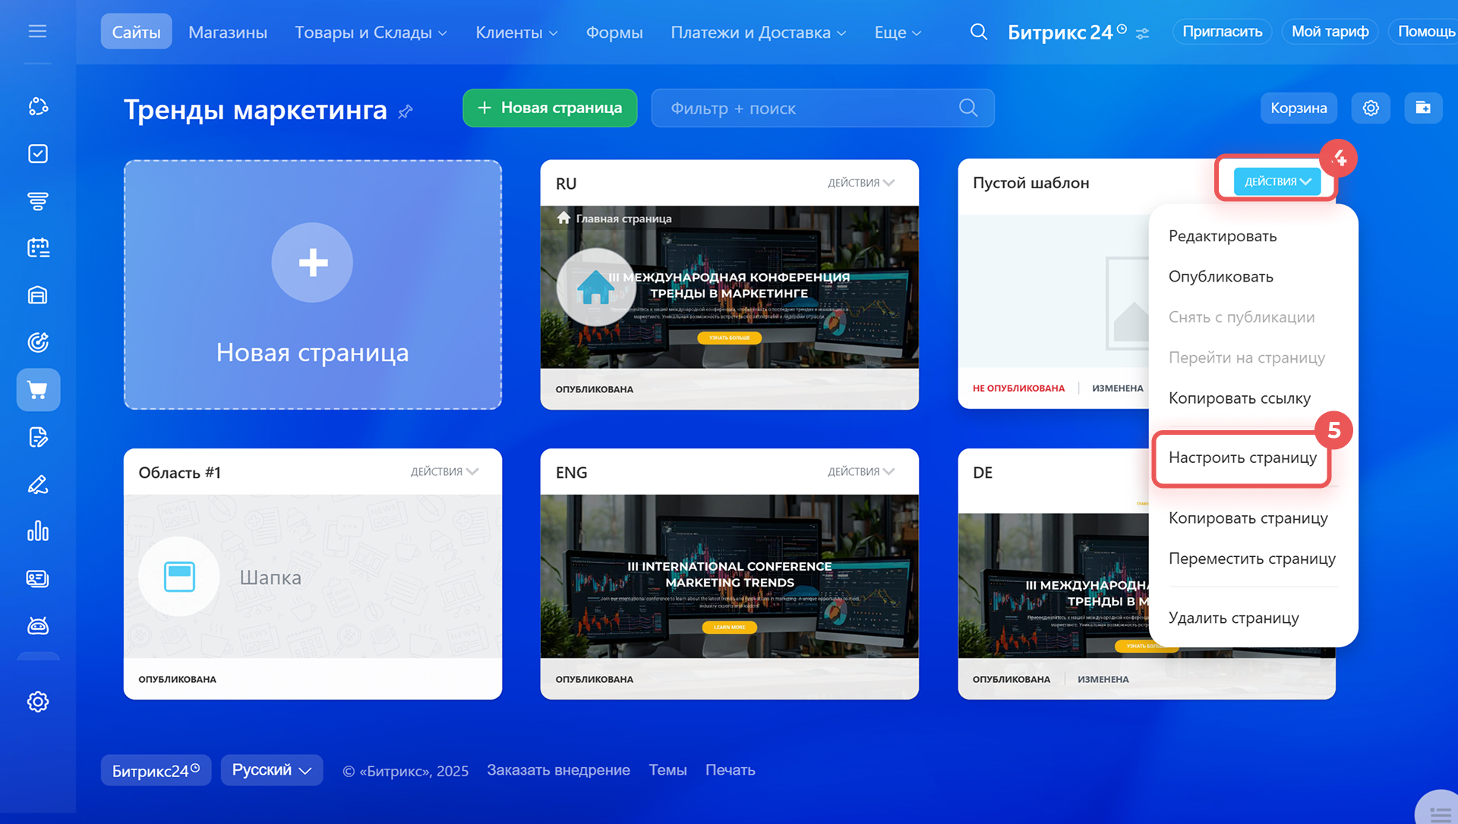Viewport: 1458px width, 824px height.
Task: Click the tasks checkmark sidebar icon
Action: 38,154
